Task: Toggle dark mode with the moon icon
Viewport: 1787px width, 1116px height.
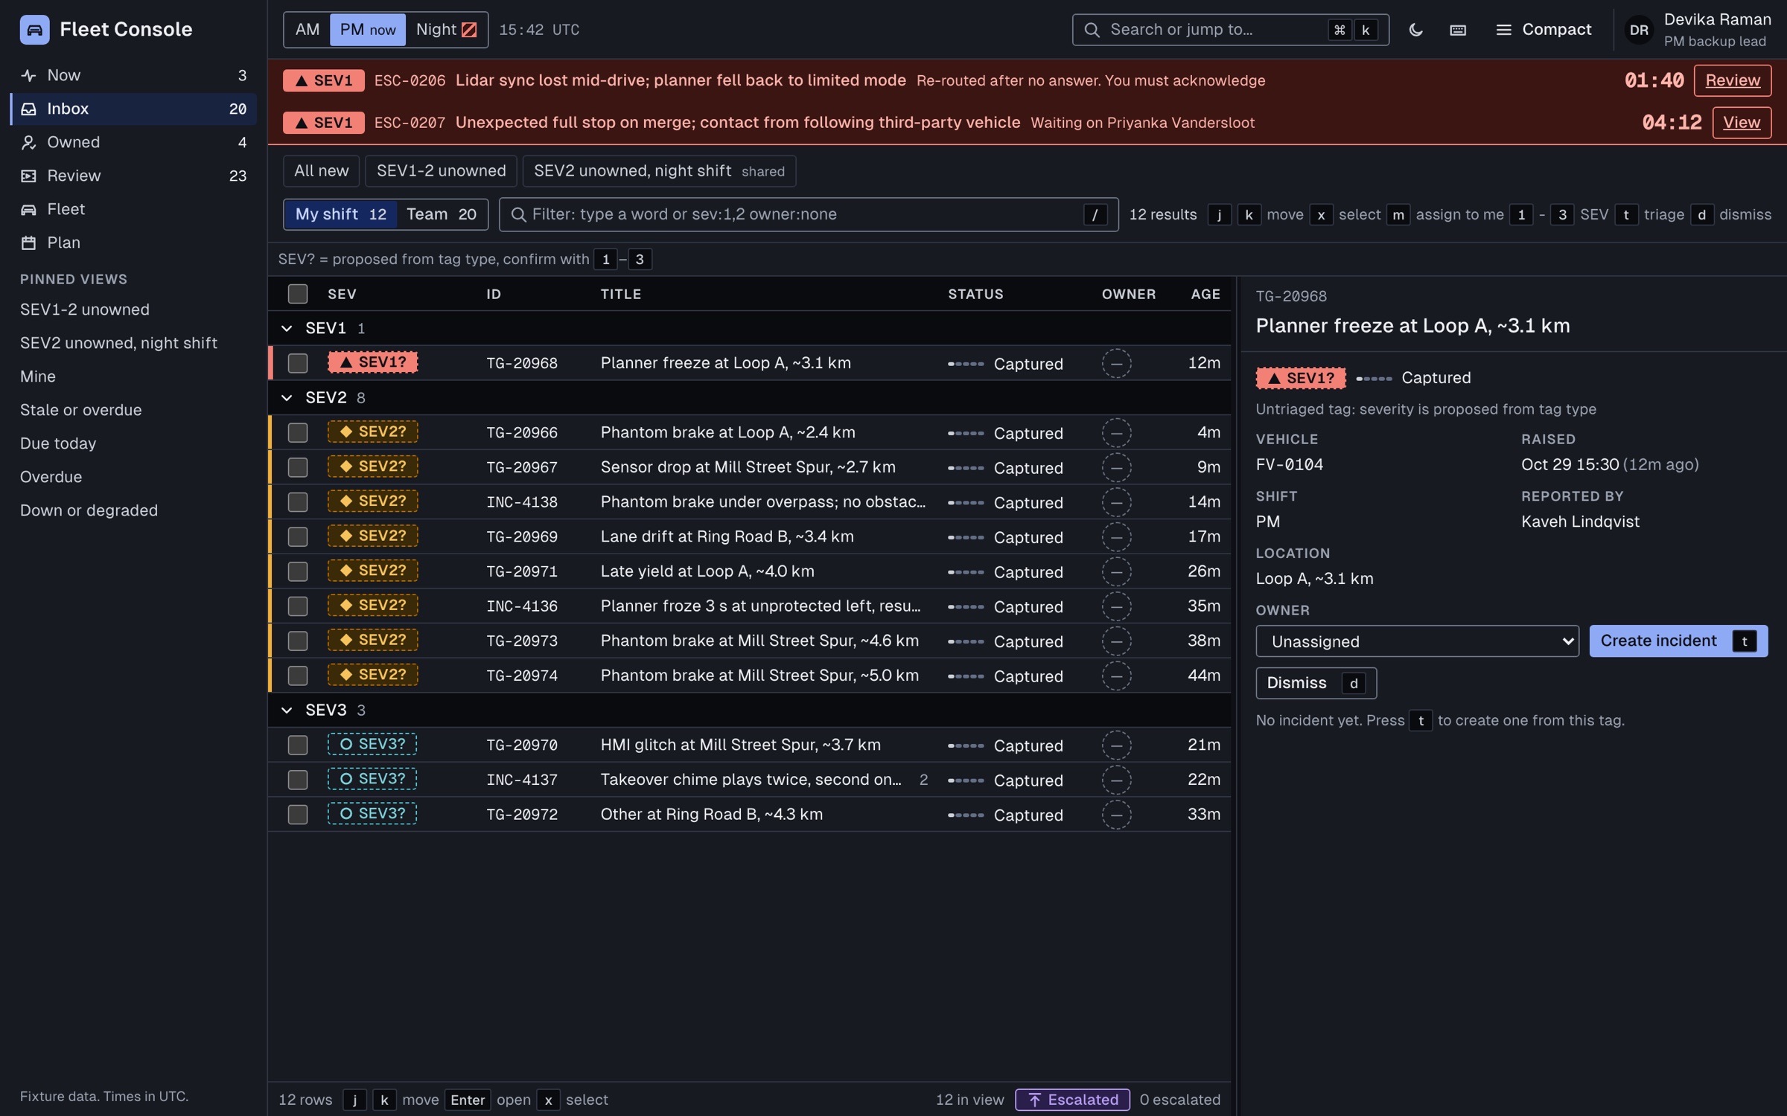Action: (x=1415, y=30)
